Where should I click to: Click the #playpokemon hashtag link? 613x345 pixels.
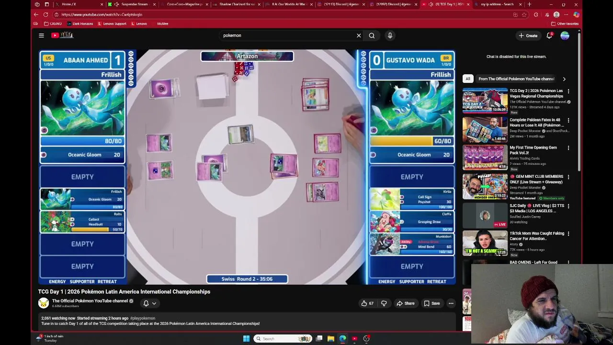pyautogui.click(x=143, y=318)
